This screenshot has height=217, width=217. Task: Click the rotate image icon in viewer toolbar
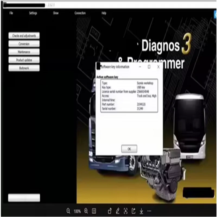click(110, 211)
